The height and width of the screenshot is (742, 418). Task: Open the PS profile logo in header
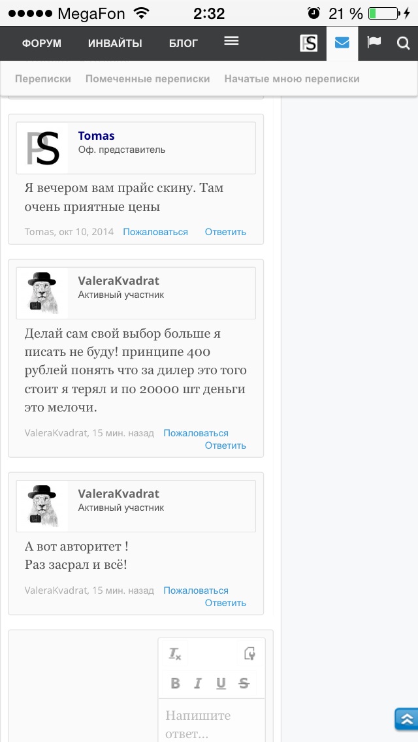tap(309, 44)
